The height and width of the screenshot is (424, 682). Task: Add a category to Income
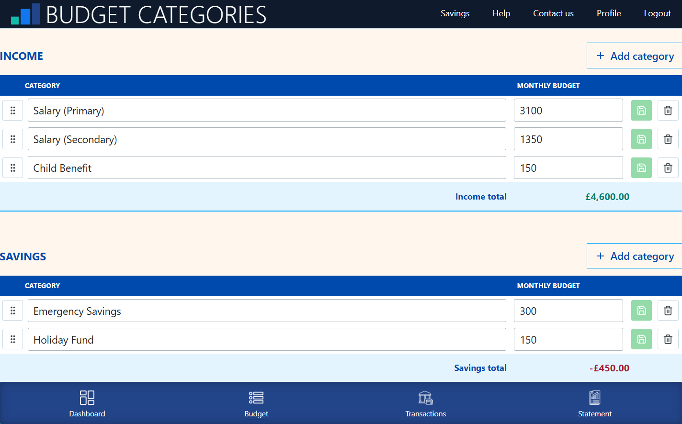pyautogui.click(x=635, y=56)
